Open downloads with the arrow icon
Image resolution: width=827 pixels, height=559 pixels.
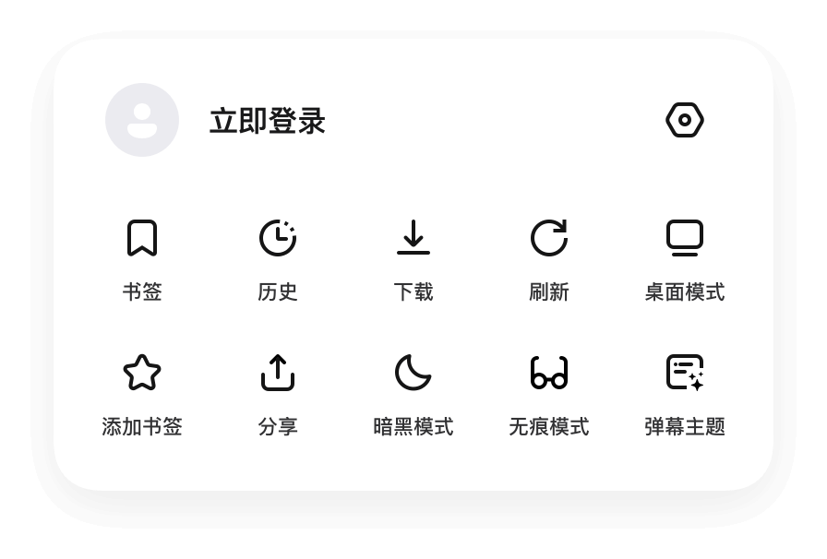click(413, 237)
